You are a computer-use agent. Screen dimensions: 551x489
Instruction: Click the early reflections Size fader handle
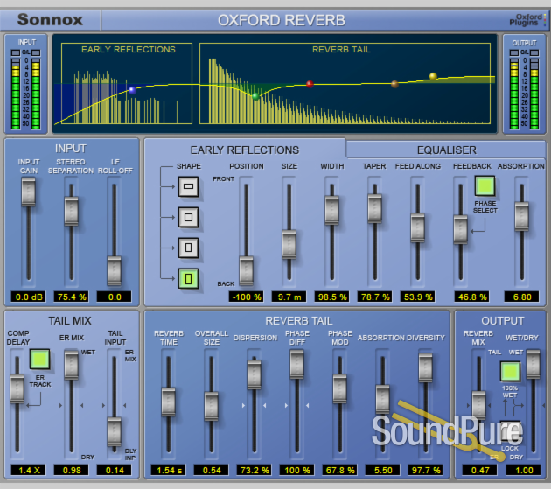(289, 244)
